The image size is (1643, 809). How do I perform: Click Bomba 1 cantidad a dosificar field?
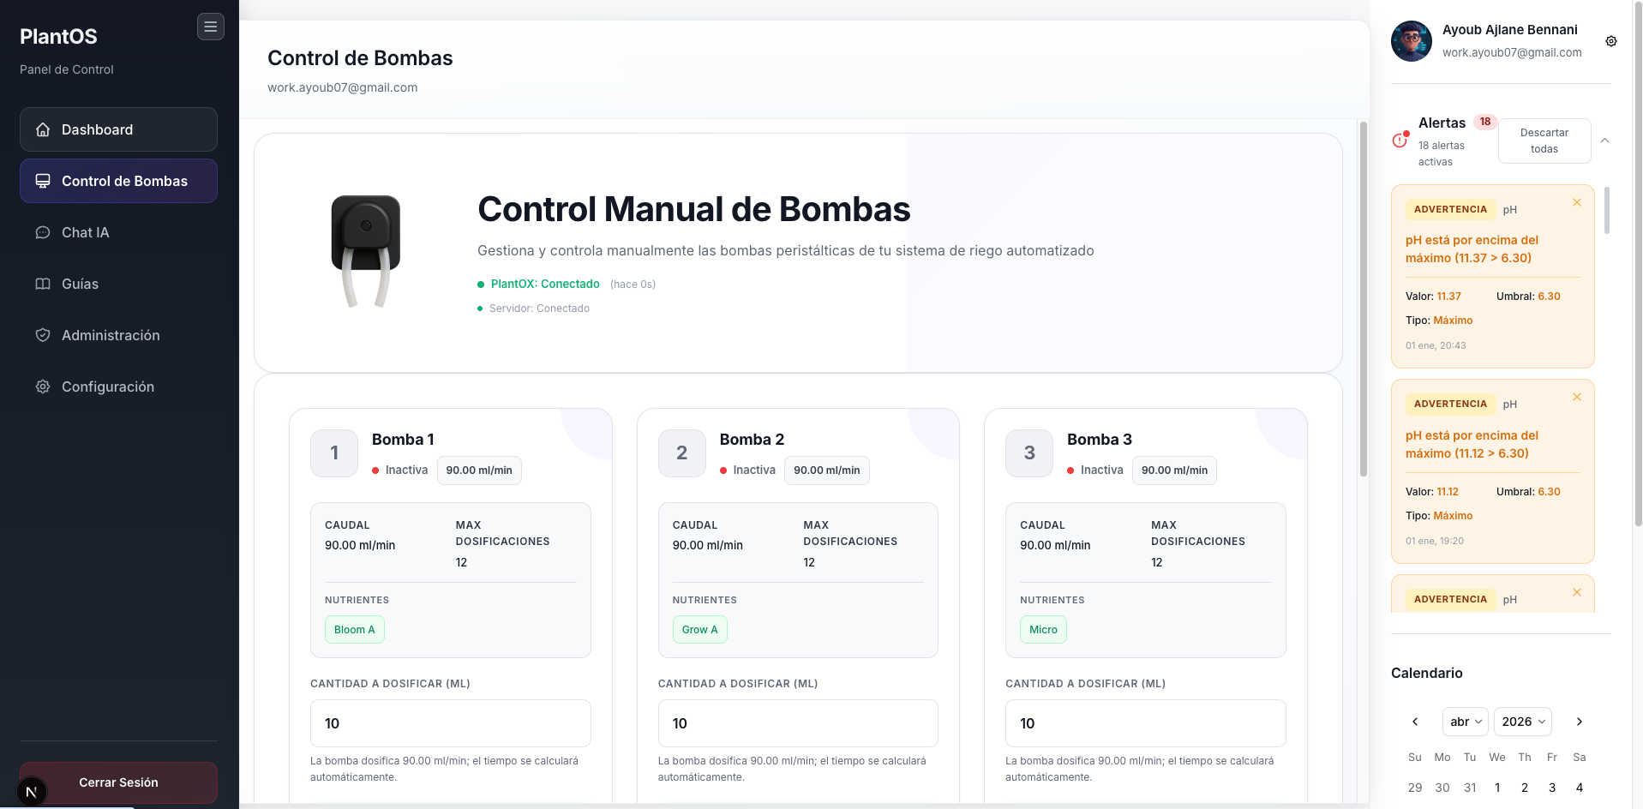click(450, 723)
